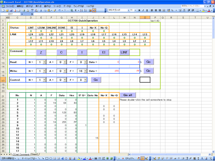Click Go button in Read row
Viewport: 215px width, 161px height.
[149, 62]
